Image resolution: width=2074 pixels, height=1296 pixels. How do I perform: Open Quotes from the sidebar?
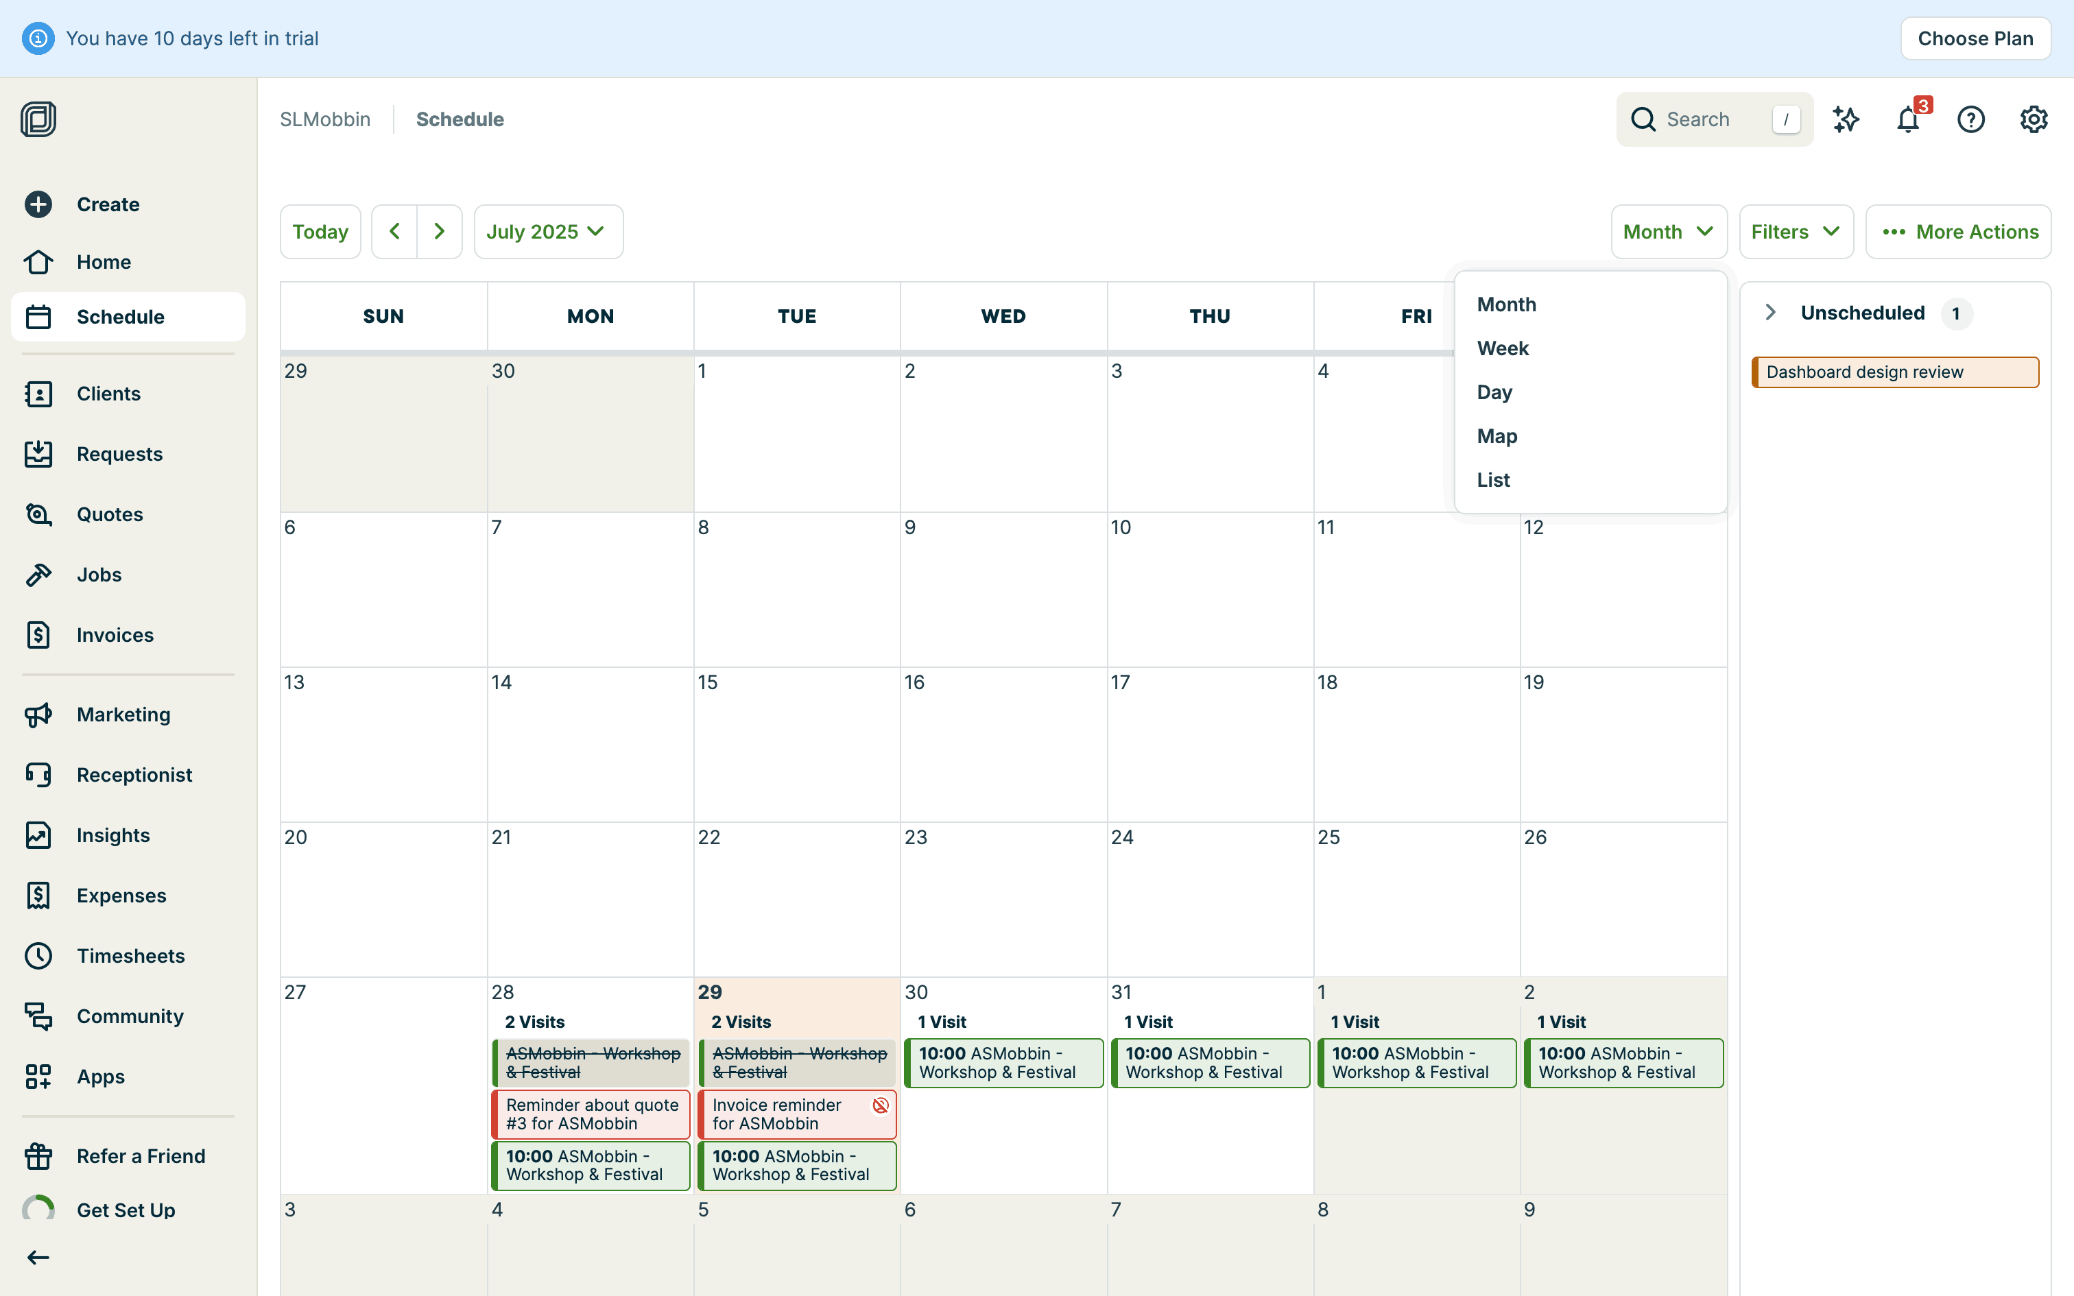[110, 514]
